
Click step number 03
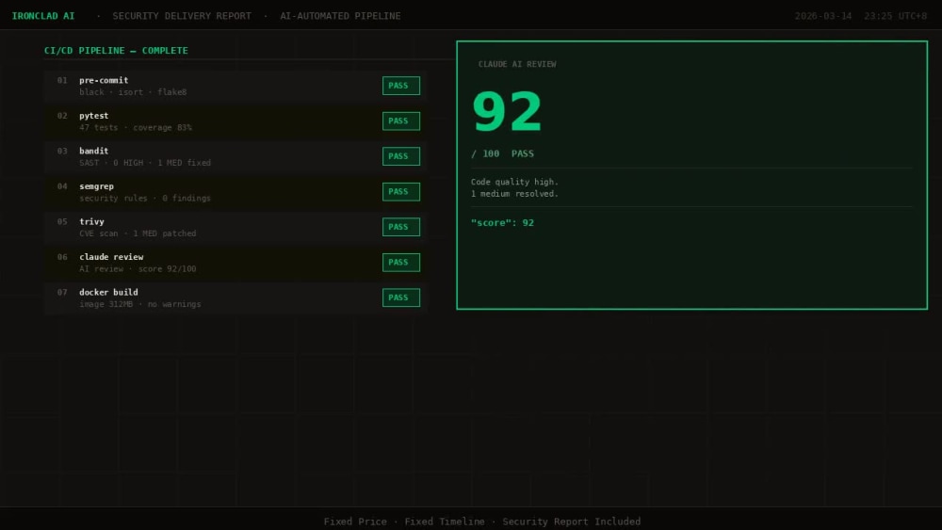tap(62, 152)
